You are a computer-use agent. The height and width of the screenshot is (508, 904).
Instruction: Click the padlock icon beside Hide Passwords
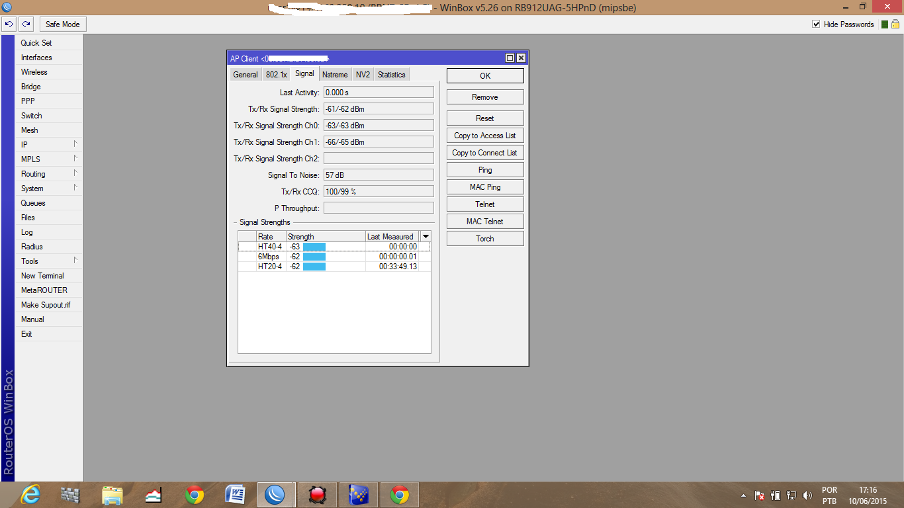pos(895,24)
